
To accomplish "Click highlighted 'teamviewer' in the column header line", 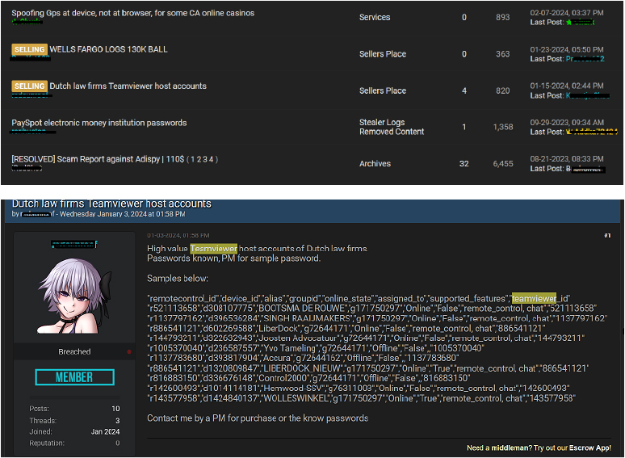I will [x=534, y=299].
